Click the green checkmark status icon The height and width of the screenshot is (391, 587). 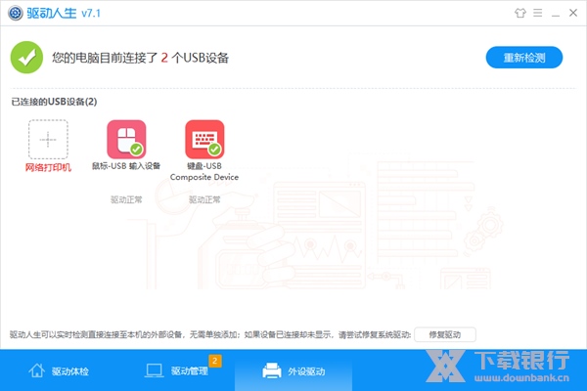click(27, 57)
